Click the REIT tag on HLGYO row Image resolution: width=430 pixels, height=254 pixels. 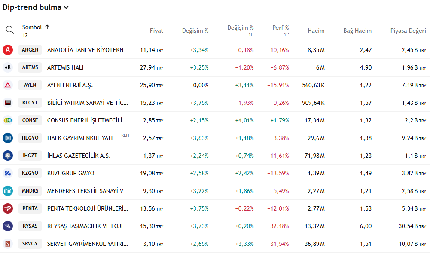tap(125, 135)
